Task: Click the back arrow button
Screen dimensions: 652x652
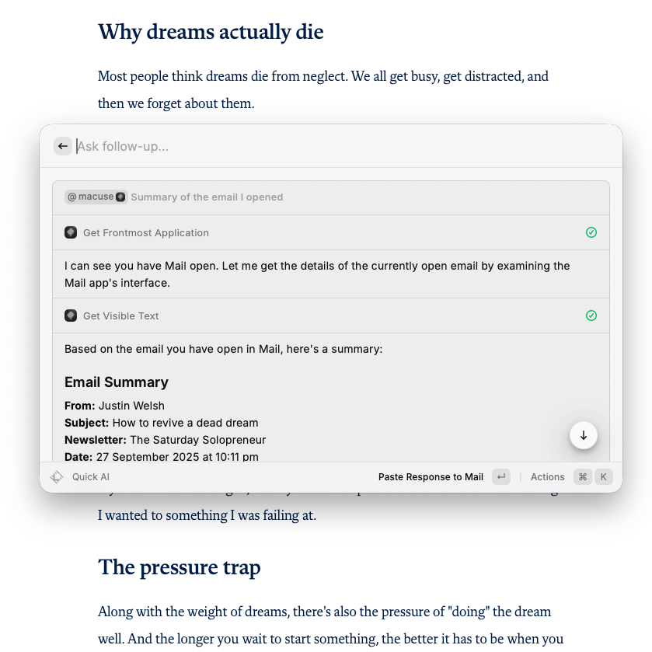Action: pos(63,146)
